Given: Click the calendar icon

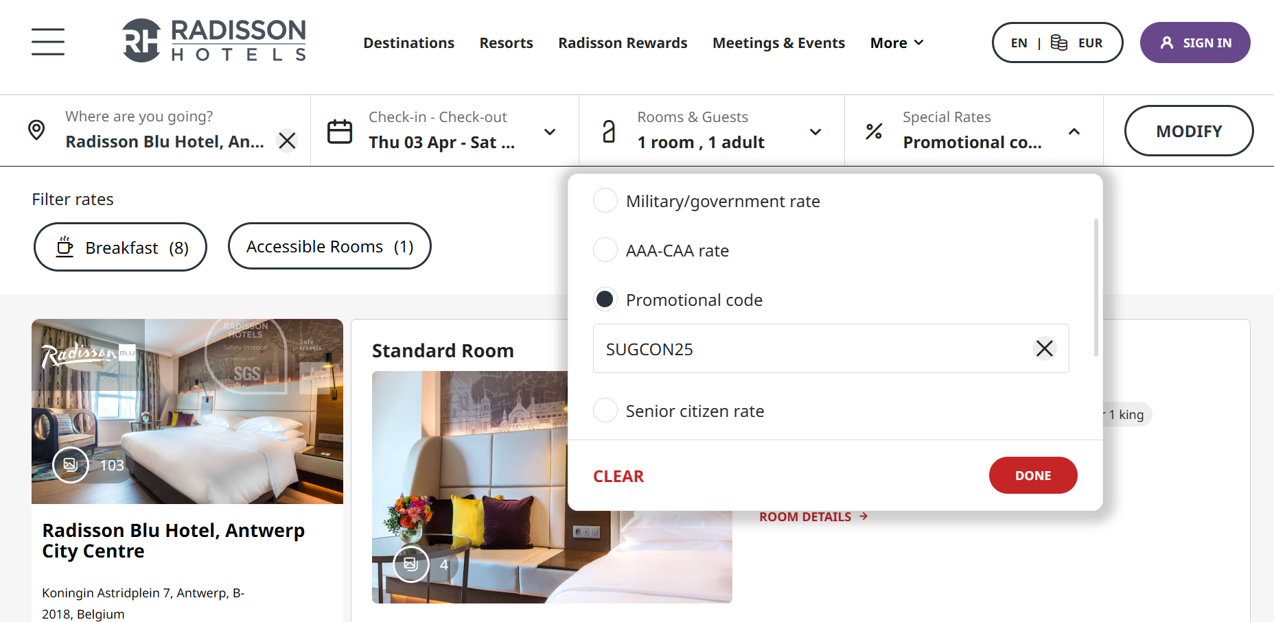Looking at the screenshot, I should [340, 131].
